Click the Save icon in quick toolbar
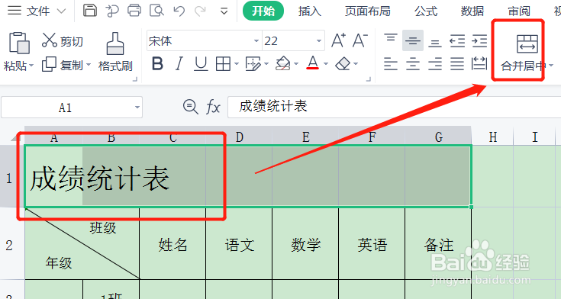This screenshot has width=561, height=299. point(90,11)
